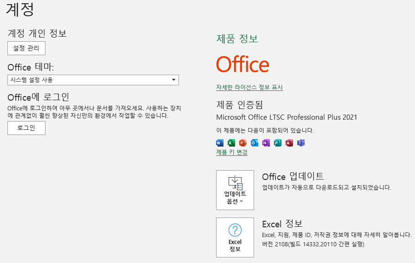This screenshot has width=415, height=263.
Task: Click text 이 제품에는 다음이 포함되어 있습니다
Action: pos(265,130)
